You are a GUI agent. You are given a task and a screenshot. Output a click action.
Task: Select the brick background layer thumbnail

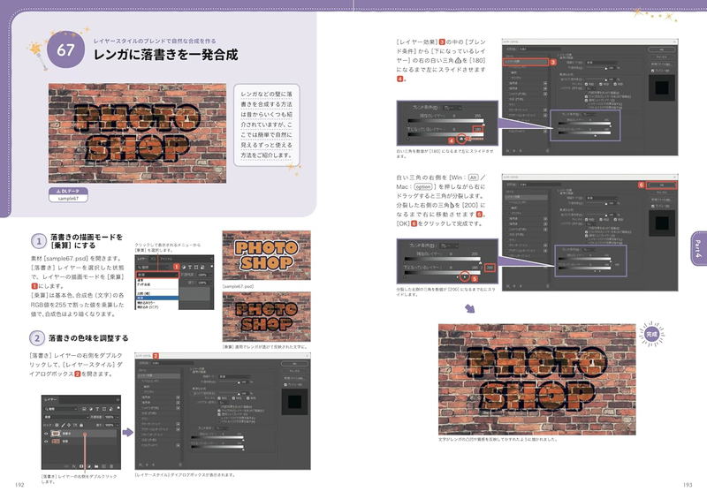[55, 442]
